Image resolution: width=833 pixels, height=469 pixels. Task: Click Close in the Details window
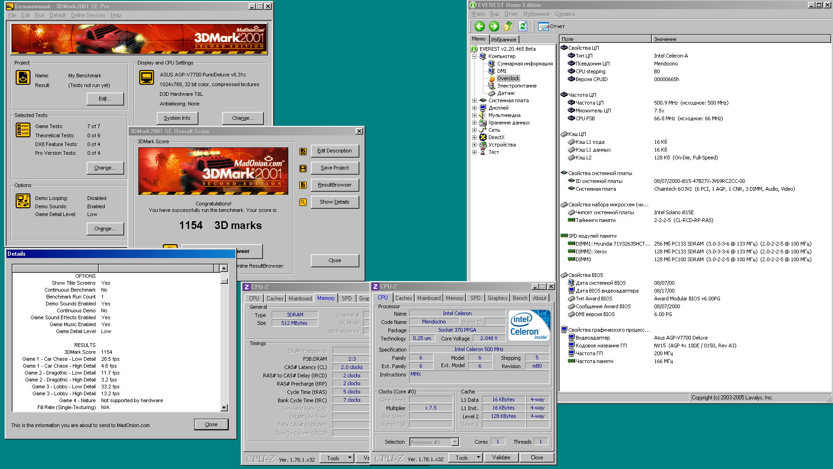[211, 424]
